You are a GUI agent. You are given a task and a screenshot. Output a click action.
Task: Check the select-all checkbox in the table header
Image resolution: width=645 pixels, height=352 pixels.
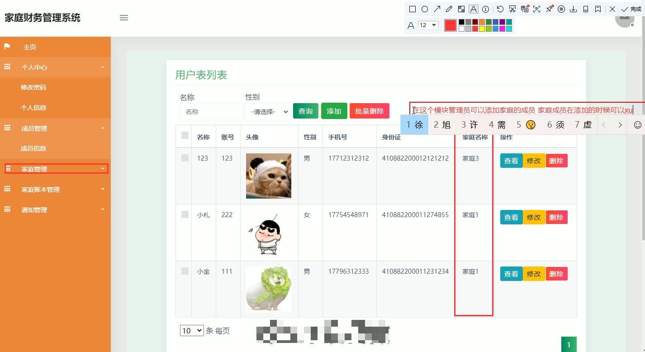click(184, 136)
